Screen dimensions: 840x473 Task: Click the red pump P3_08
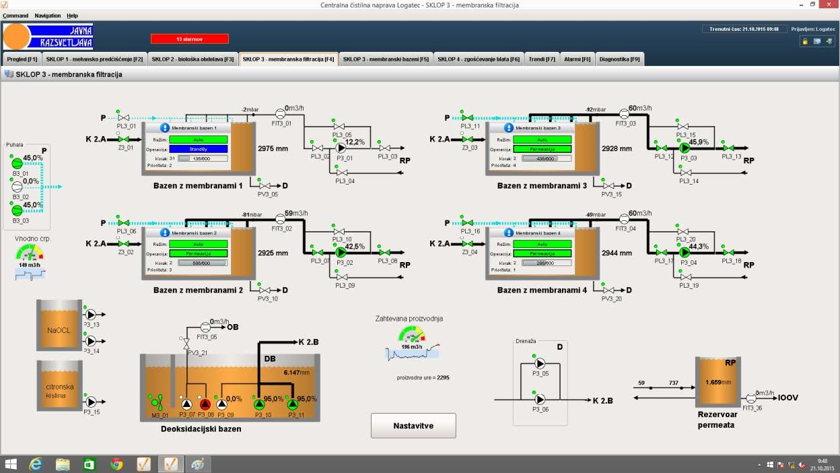[205, 404]
